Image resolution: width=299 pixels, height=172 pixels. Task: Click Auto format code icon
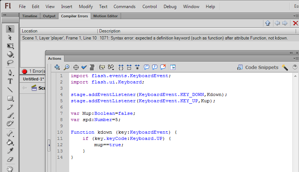pos(92,67)
